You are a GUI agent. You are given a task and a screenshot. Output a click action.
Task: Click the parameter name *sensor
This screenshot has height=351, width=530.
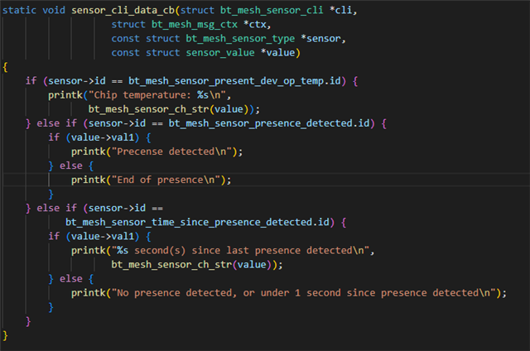pyautogui.click(x=320, y=39)
